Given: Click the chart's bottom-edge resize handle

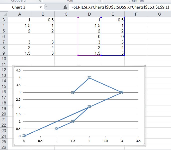Looking at the screenshot, I should [79, 146].
